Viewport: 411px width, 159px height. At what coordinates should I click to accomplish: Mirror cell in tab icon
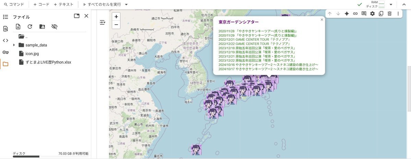click(x=381, y=14)
